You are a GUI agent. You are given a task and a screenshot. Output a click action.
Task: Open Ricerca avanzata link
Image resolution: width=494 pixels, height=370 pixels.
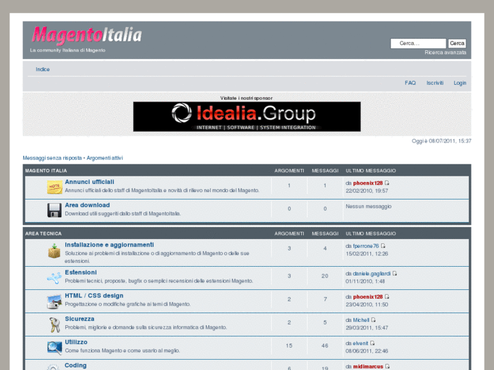[x=445, y=52]
